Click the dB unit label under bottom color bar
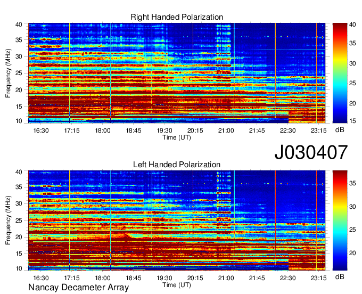Screen dimensions: 362x294 (x=340, y=277)
